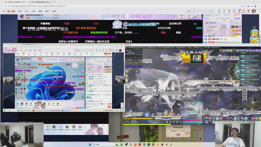Screen dimensions: 261x147
Task: Collapse the floating promo with minus icon
Action: [254, 27]
